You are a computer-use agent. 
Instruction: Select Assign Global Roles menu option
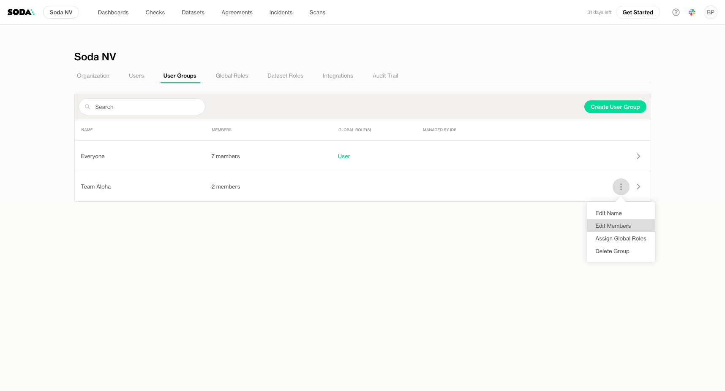[x=621, y=238]
